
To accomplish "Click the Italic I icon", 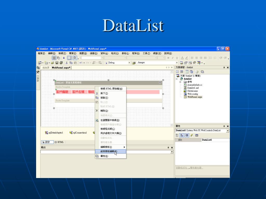I will 172,58.
